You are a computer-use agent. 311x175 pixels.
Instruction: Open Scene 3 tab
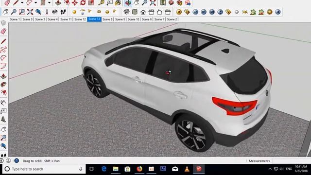(40, 19)
